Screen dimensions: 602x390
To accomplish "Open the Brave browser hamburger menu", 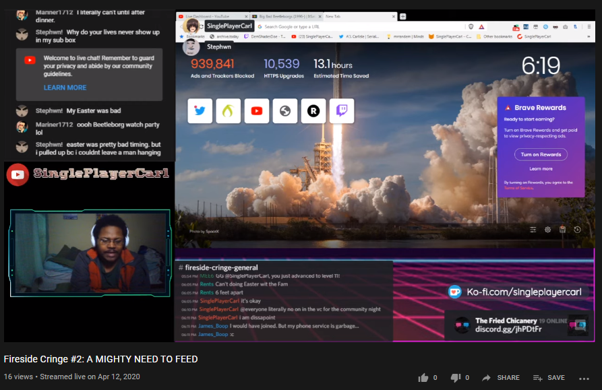I will point(589,27).
